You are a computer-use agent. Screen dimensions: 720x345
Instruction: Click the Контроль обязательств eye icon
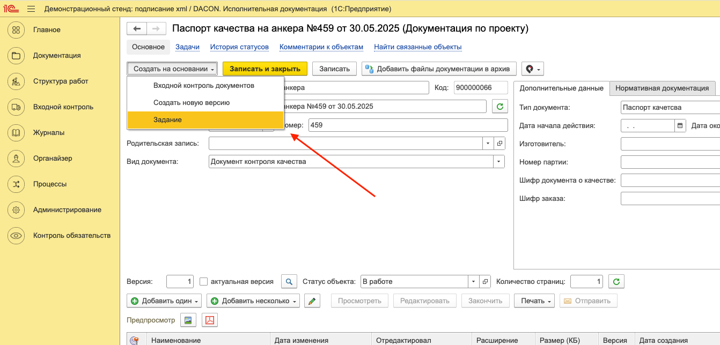point(16,236)
